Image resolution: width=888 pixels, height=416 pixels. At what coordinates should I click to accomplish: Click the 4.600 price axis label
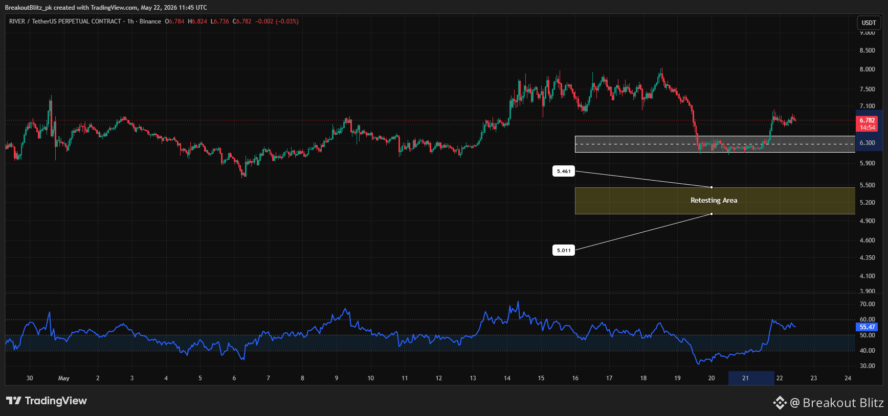point(867,240)
